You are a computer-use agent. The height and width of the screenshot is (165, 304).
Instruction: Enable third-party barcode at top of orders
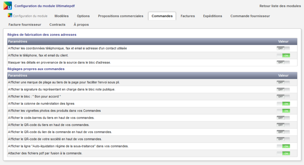pos(283,118)
